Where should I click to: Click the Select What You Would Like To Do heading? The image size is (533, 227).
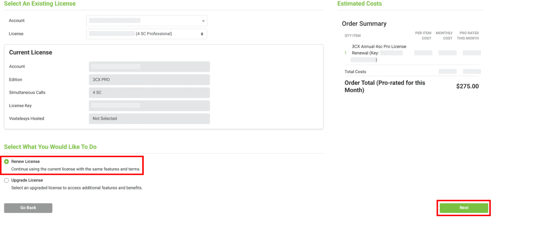pos(50,147)
